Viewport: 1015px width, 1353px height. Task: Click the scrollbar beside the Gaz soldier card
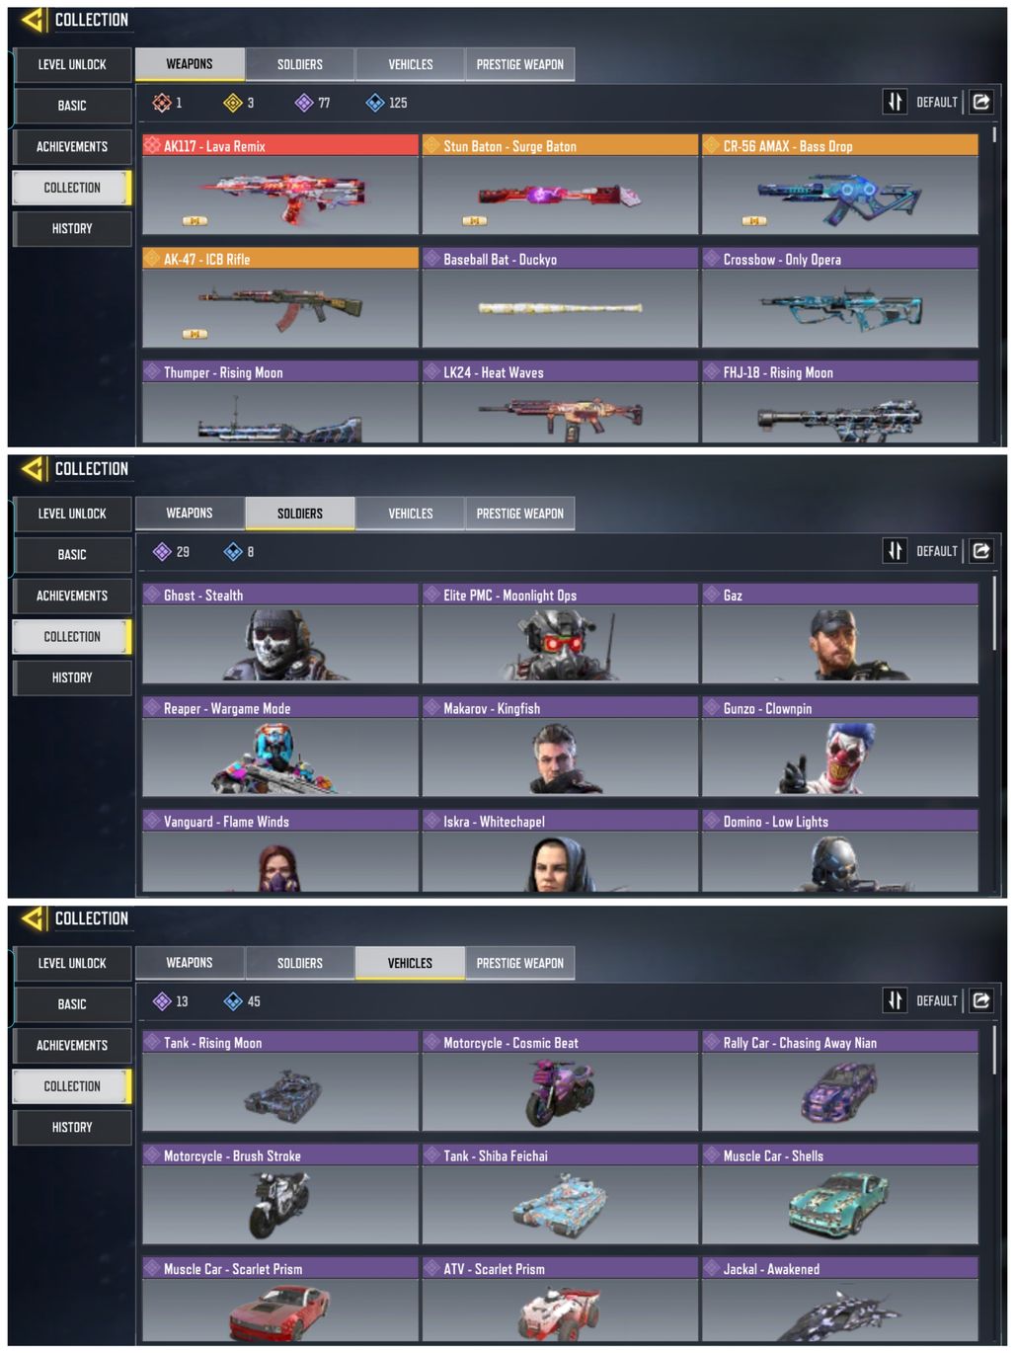[994, 614]
